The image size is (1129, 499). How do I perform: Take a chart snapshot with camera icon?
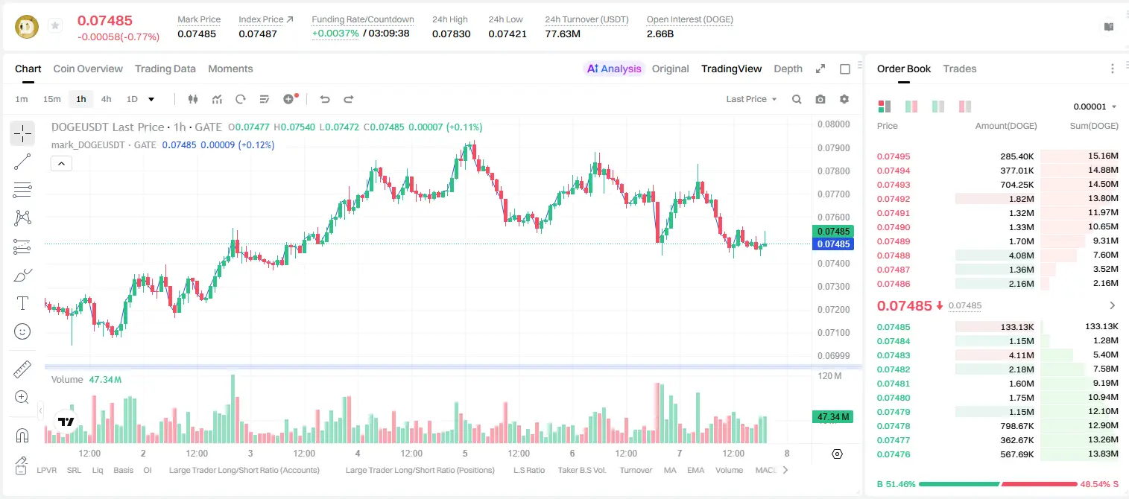point(820,99)
